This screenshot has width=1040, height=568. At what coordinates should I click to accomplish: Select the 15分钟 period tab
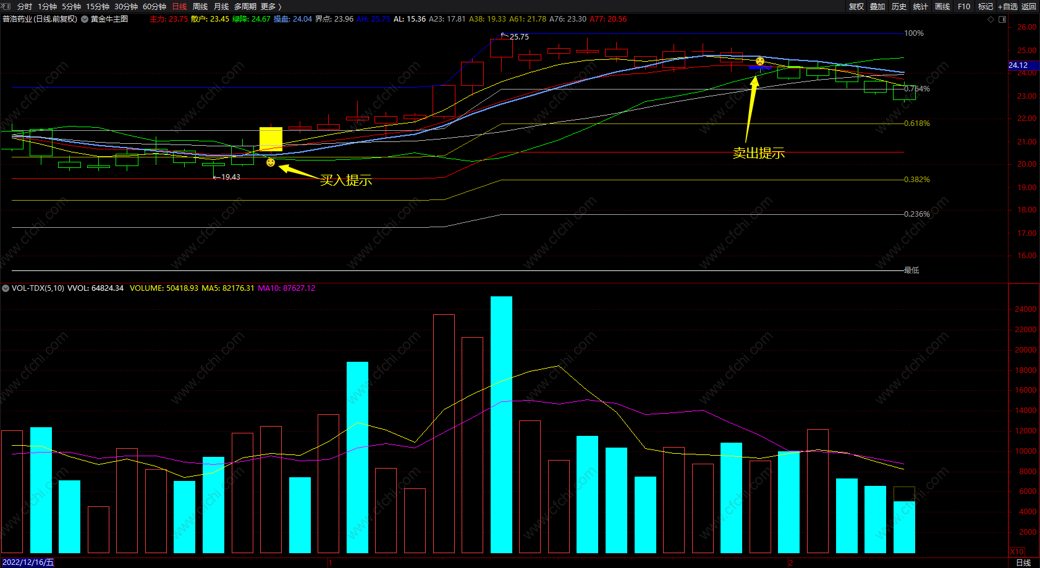pos(98,6)
